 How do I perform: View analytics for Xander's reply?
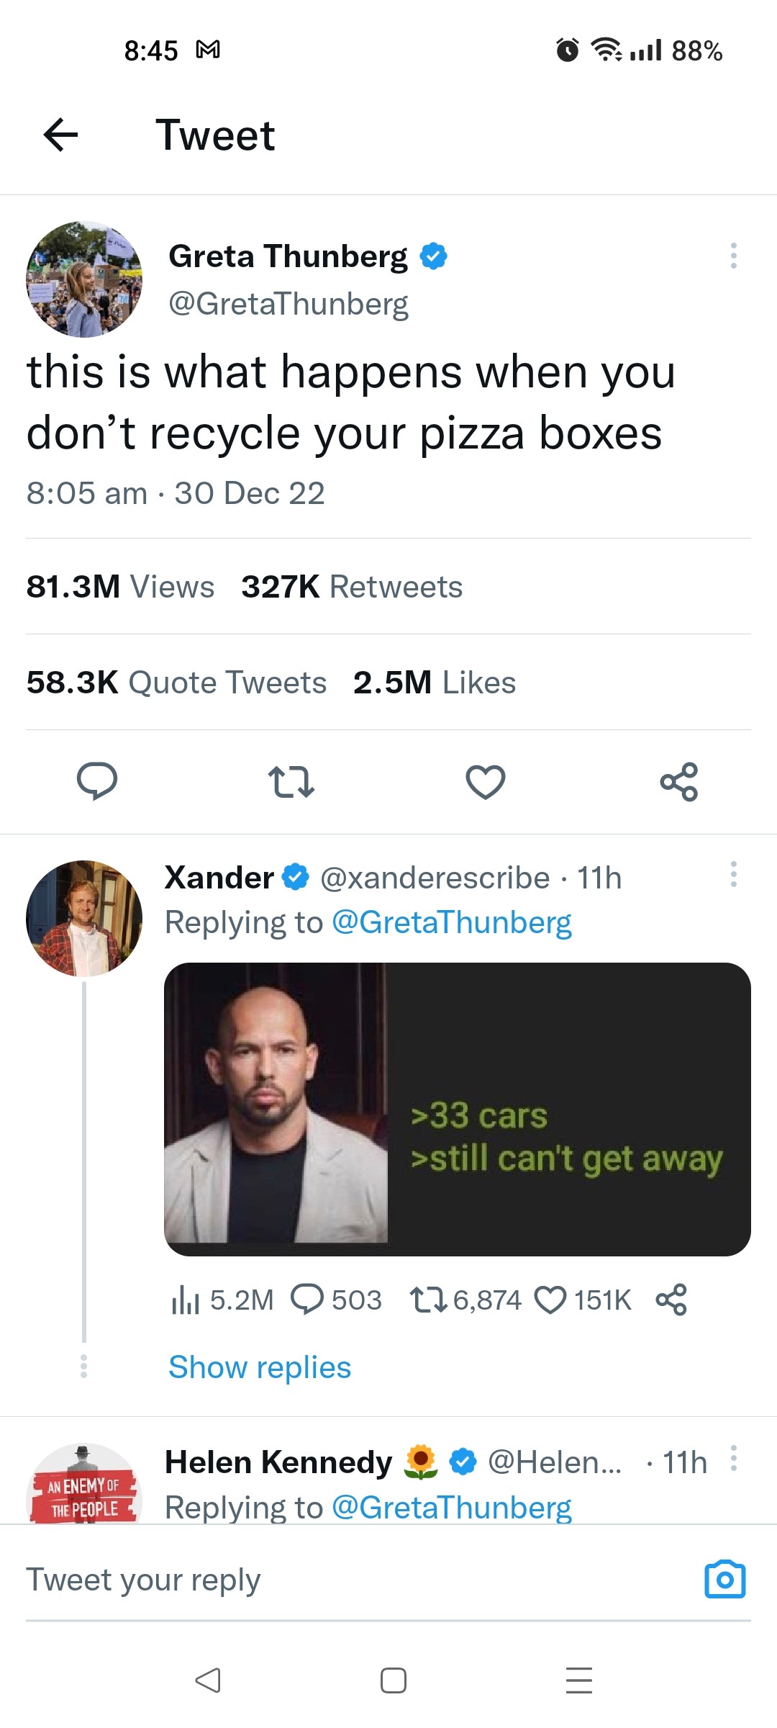(186, 1300)
